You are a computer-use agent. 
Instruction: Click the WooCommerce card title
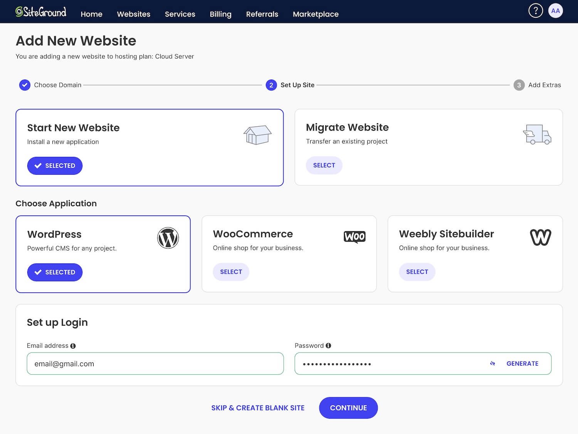tap(253, 234)
